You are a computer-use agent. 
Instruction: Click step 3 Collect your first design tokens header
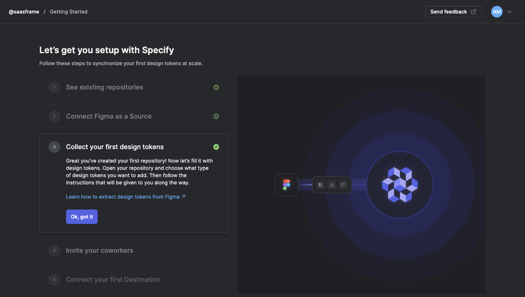[115, 147]
